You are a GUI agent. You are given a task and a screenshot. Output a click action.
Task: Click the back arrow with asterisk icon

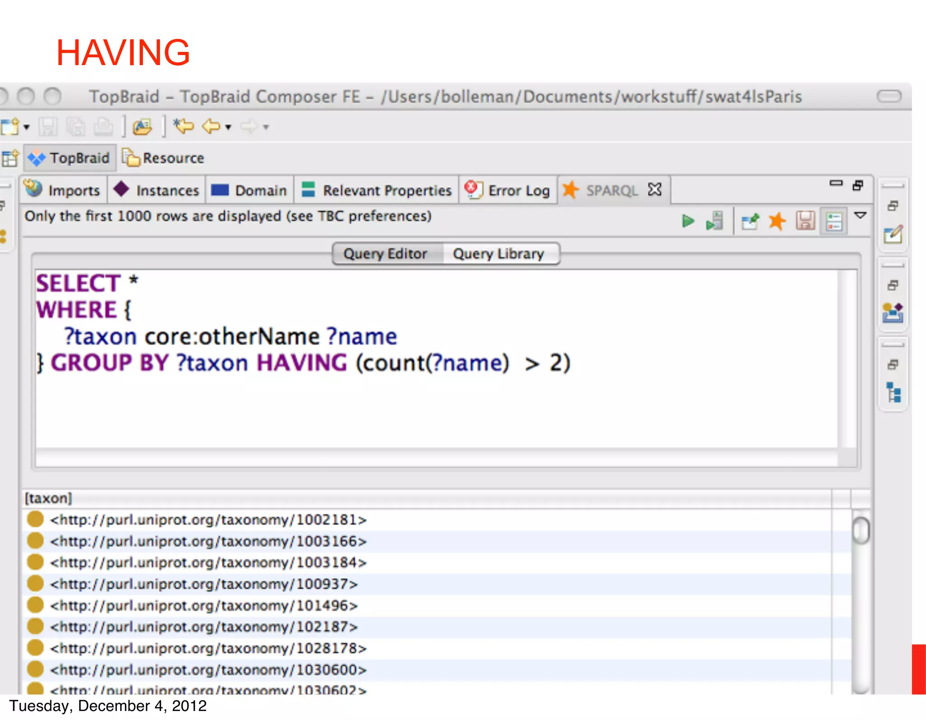pyautogui.click(x=184, y=126)
